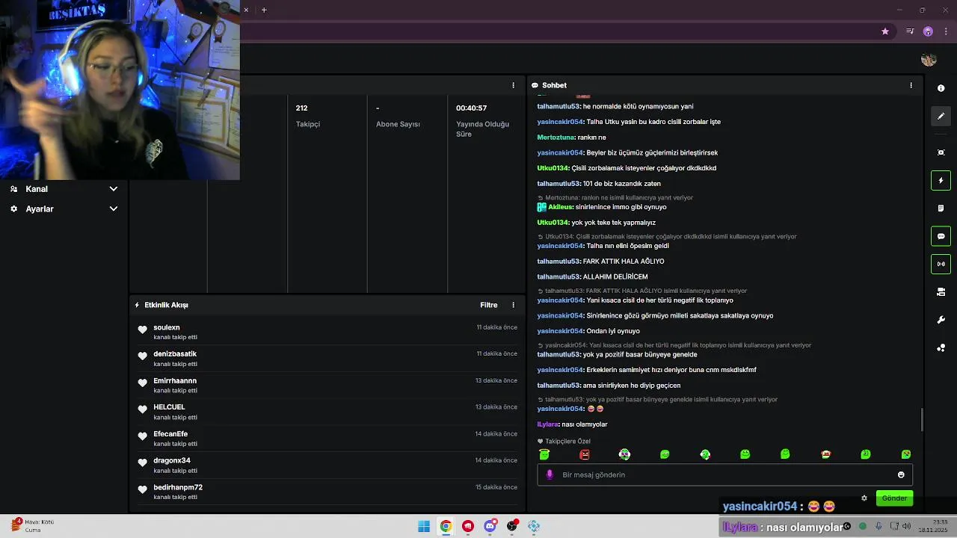Open OBS from the taskbar

pos(512,526)
